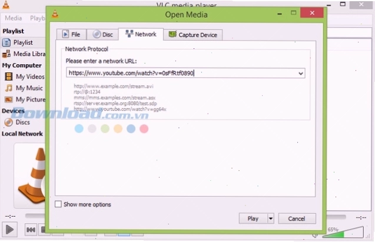Switch to the Disc tab
The width and height of the screenshot is (375, 242).
(102, 34)
